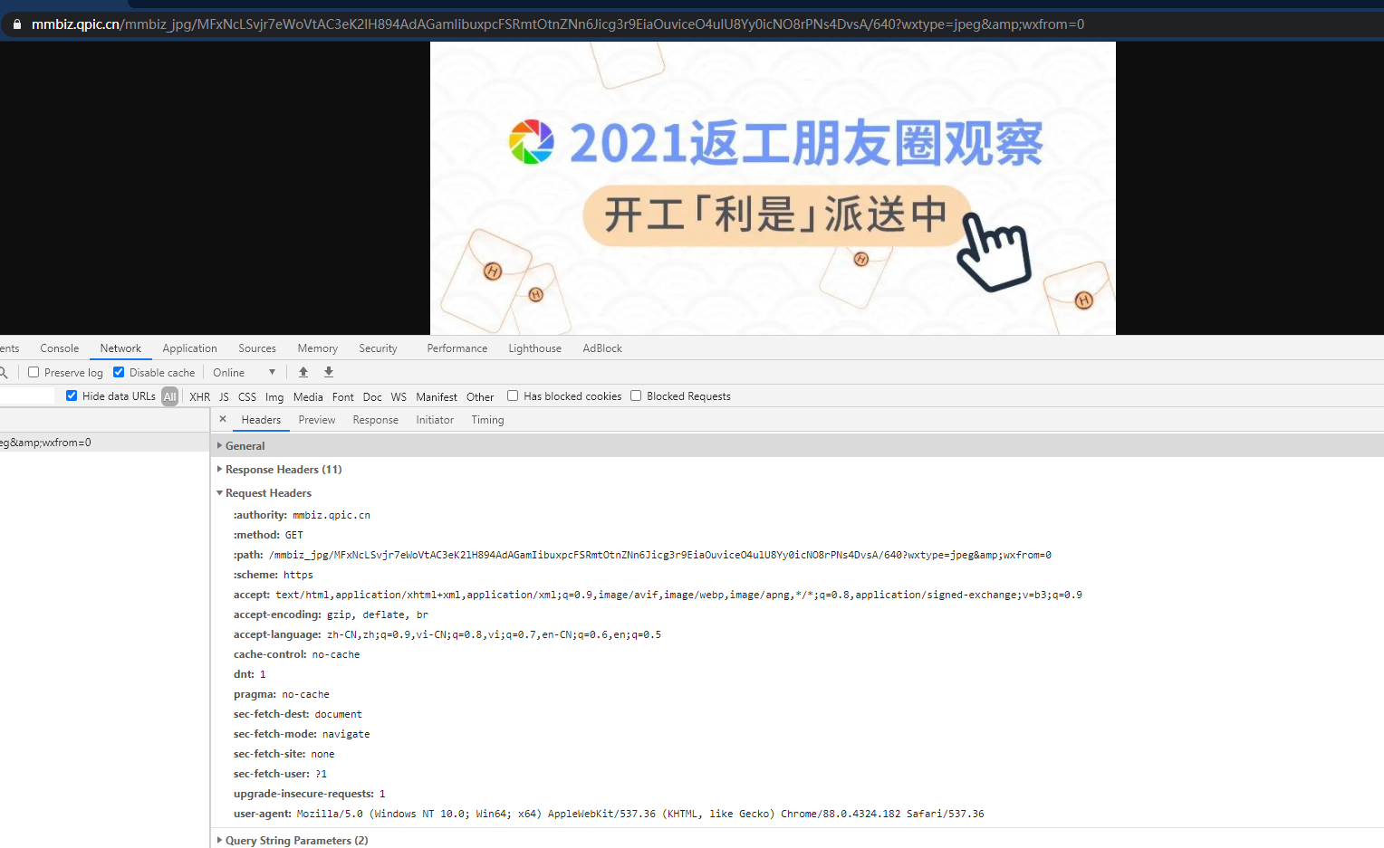The height and width of the screenshot is (848, 1384).
Task: Switch to the Response sub-tab
Action: (376, 420)
